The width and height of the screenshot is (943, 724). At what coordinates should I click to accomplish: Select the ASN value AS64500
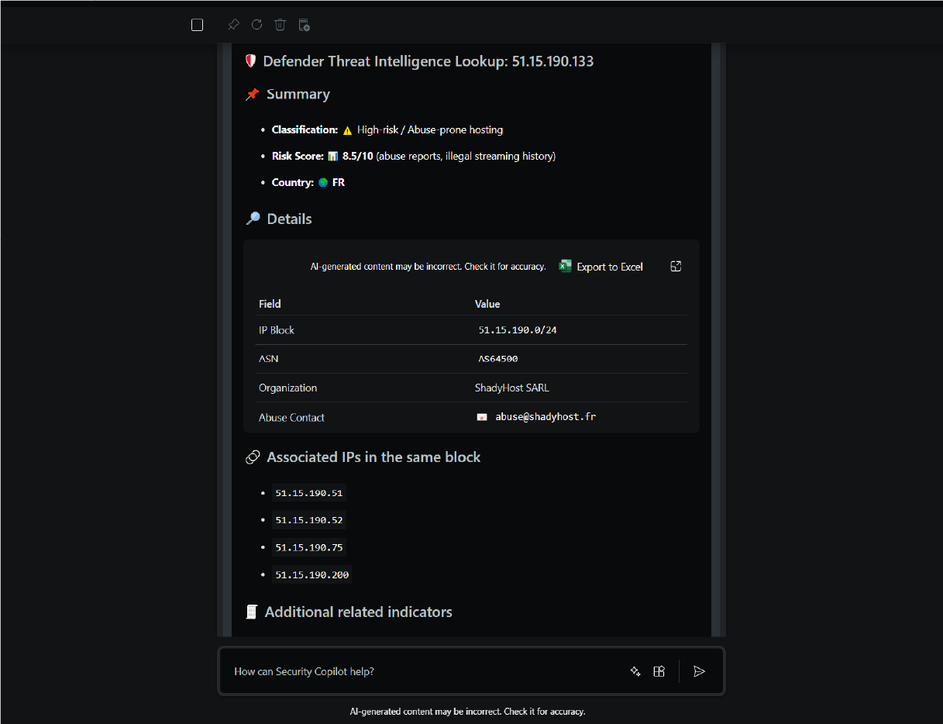(498, 359)
